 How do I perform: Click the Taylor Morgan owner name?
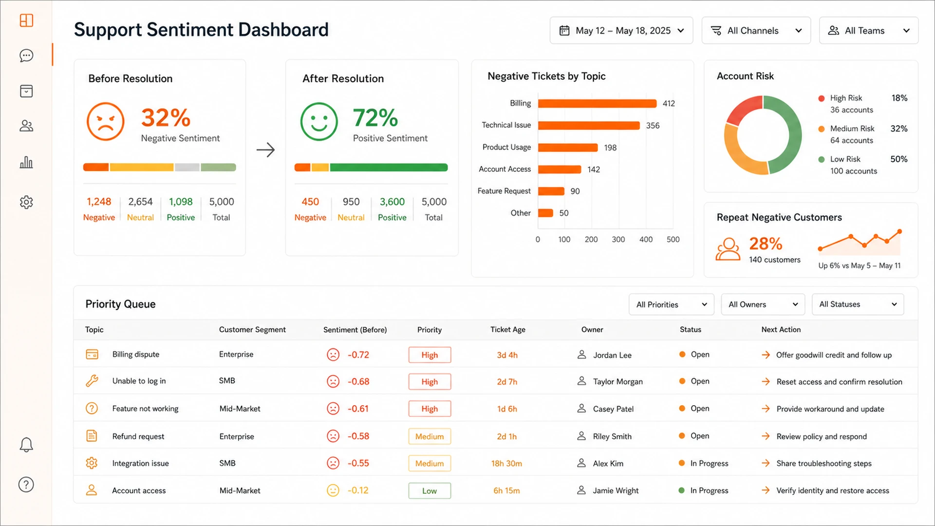coord(617,382)
